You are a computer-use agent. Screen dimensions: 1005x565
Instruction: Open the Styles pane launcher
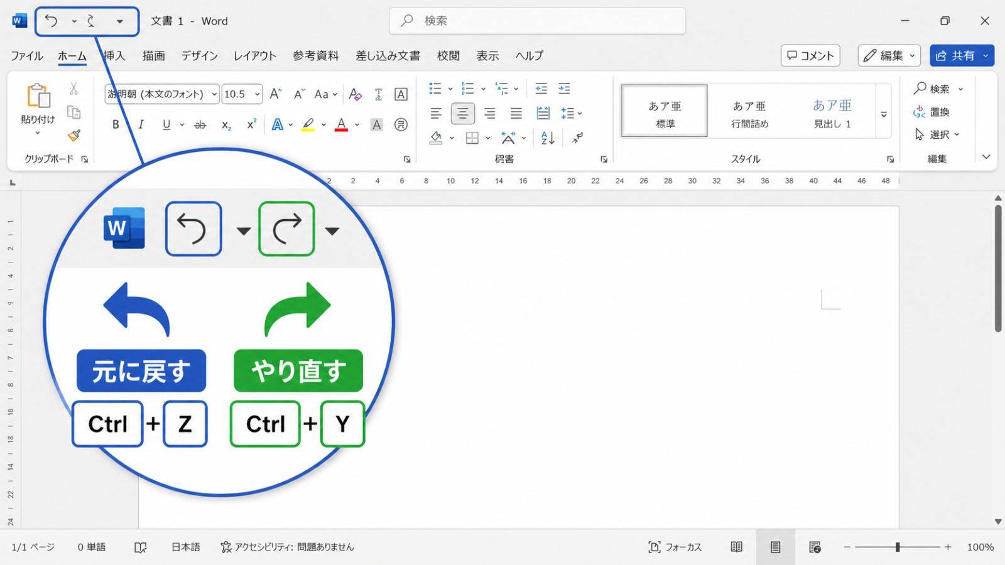(x=890, y=159)
